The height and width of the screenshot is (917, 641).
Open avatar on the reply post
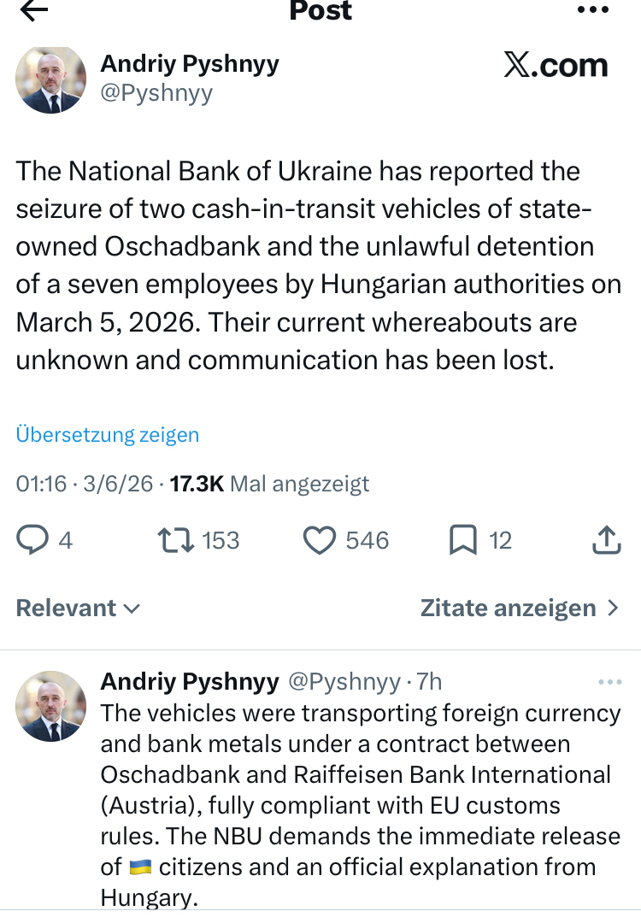coord(51,705)
